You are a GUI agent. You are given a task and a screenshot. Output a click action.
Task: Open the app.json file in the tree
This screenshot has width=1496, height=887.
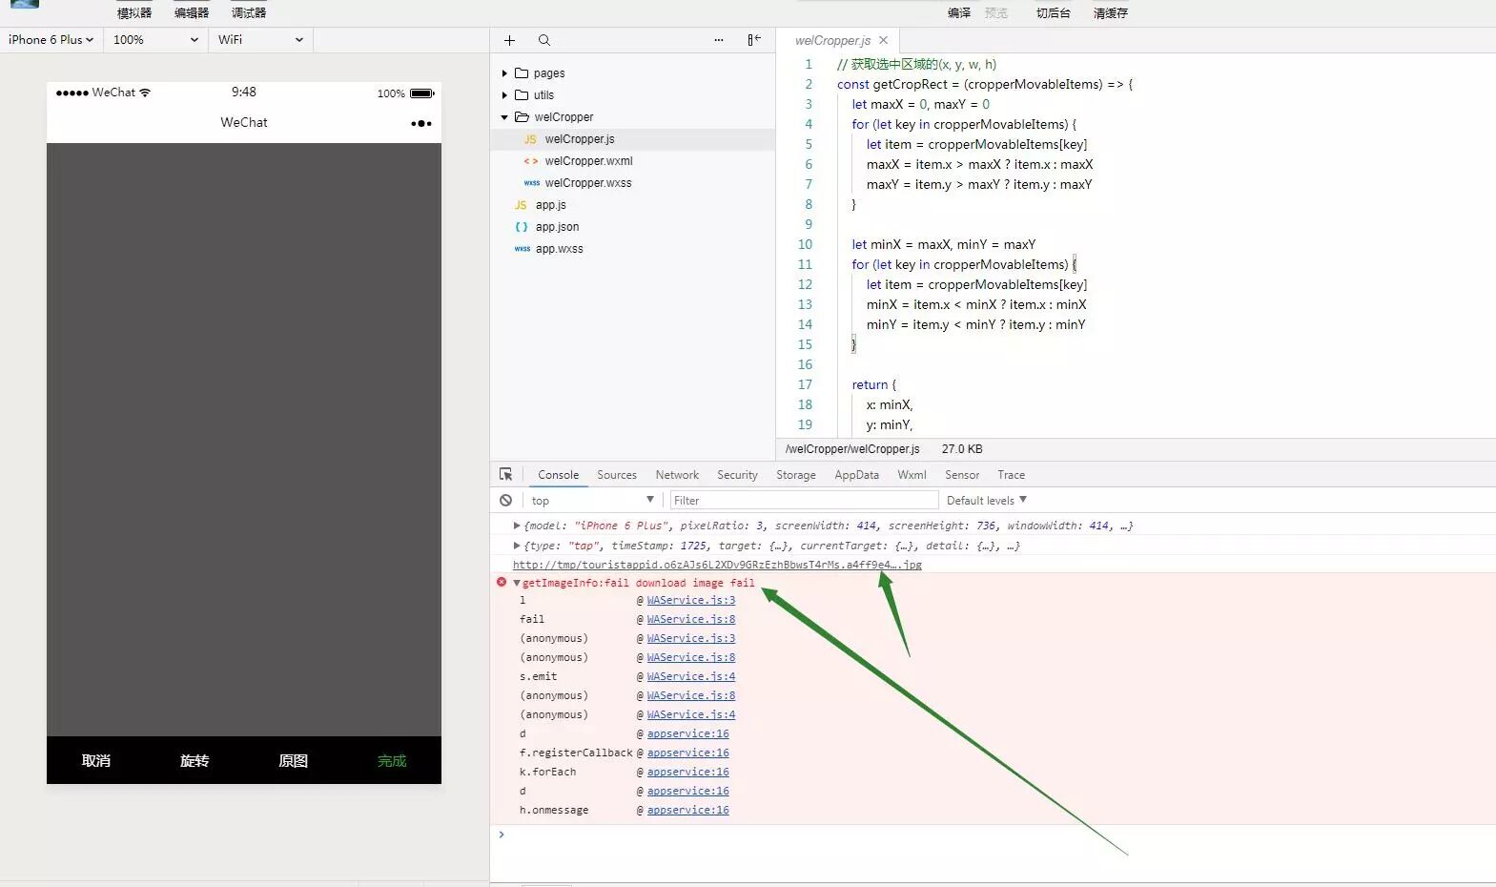click(x=557, y=227)
